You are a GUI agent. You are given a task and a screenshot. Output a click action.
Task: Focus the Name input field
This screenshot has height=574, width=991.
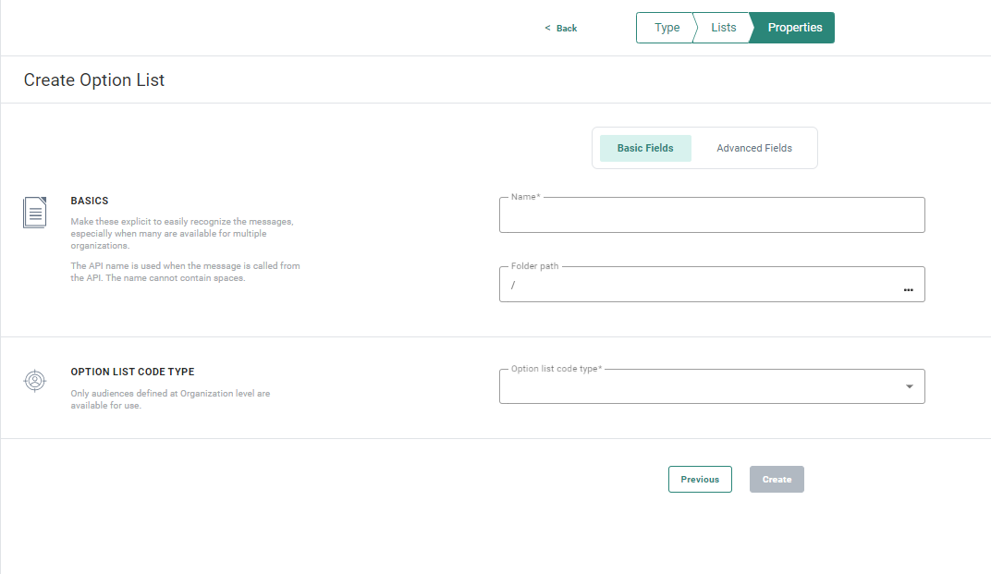tap(711, 216)
